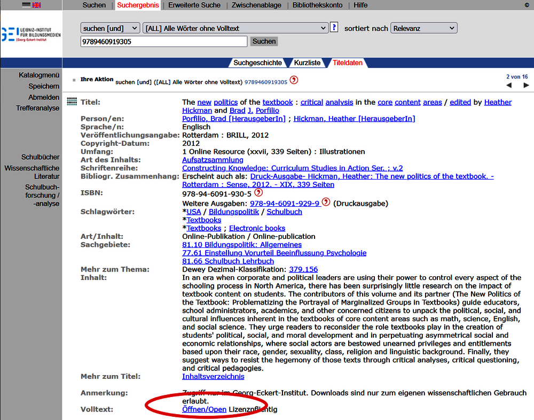
Task: Switch language with the German flag icon
Action: point(26,5)
